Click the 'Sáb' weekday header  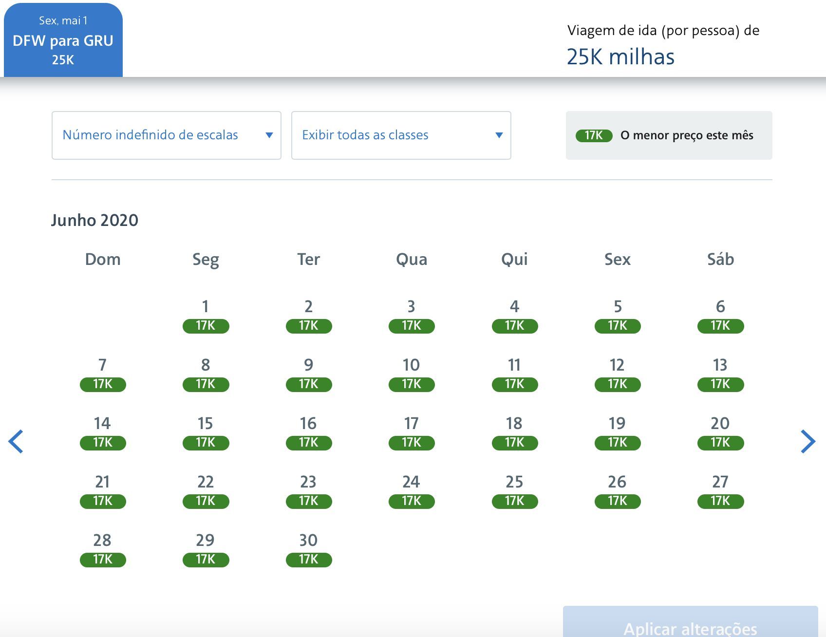(721, 259)
